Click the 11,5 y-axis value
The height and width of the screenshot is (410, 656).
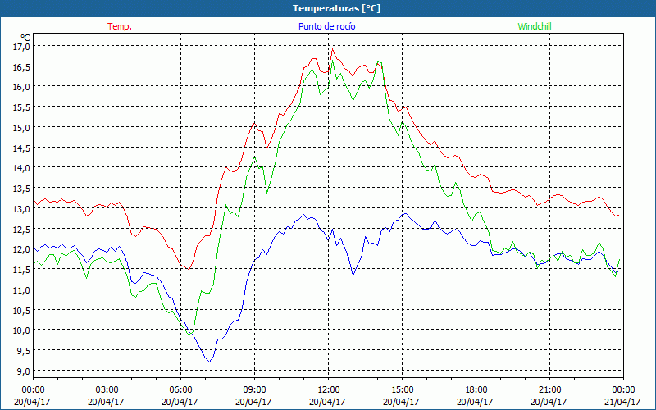(x=22, y=270)
